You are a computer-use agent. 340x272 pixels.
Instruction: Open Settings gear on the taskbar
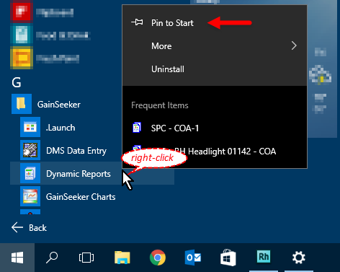click(299, 258)
